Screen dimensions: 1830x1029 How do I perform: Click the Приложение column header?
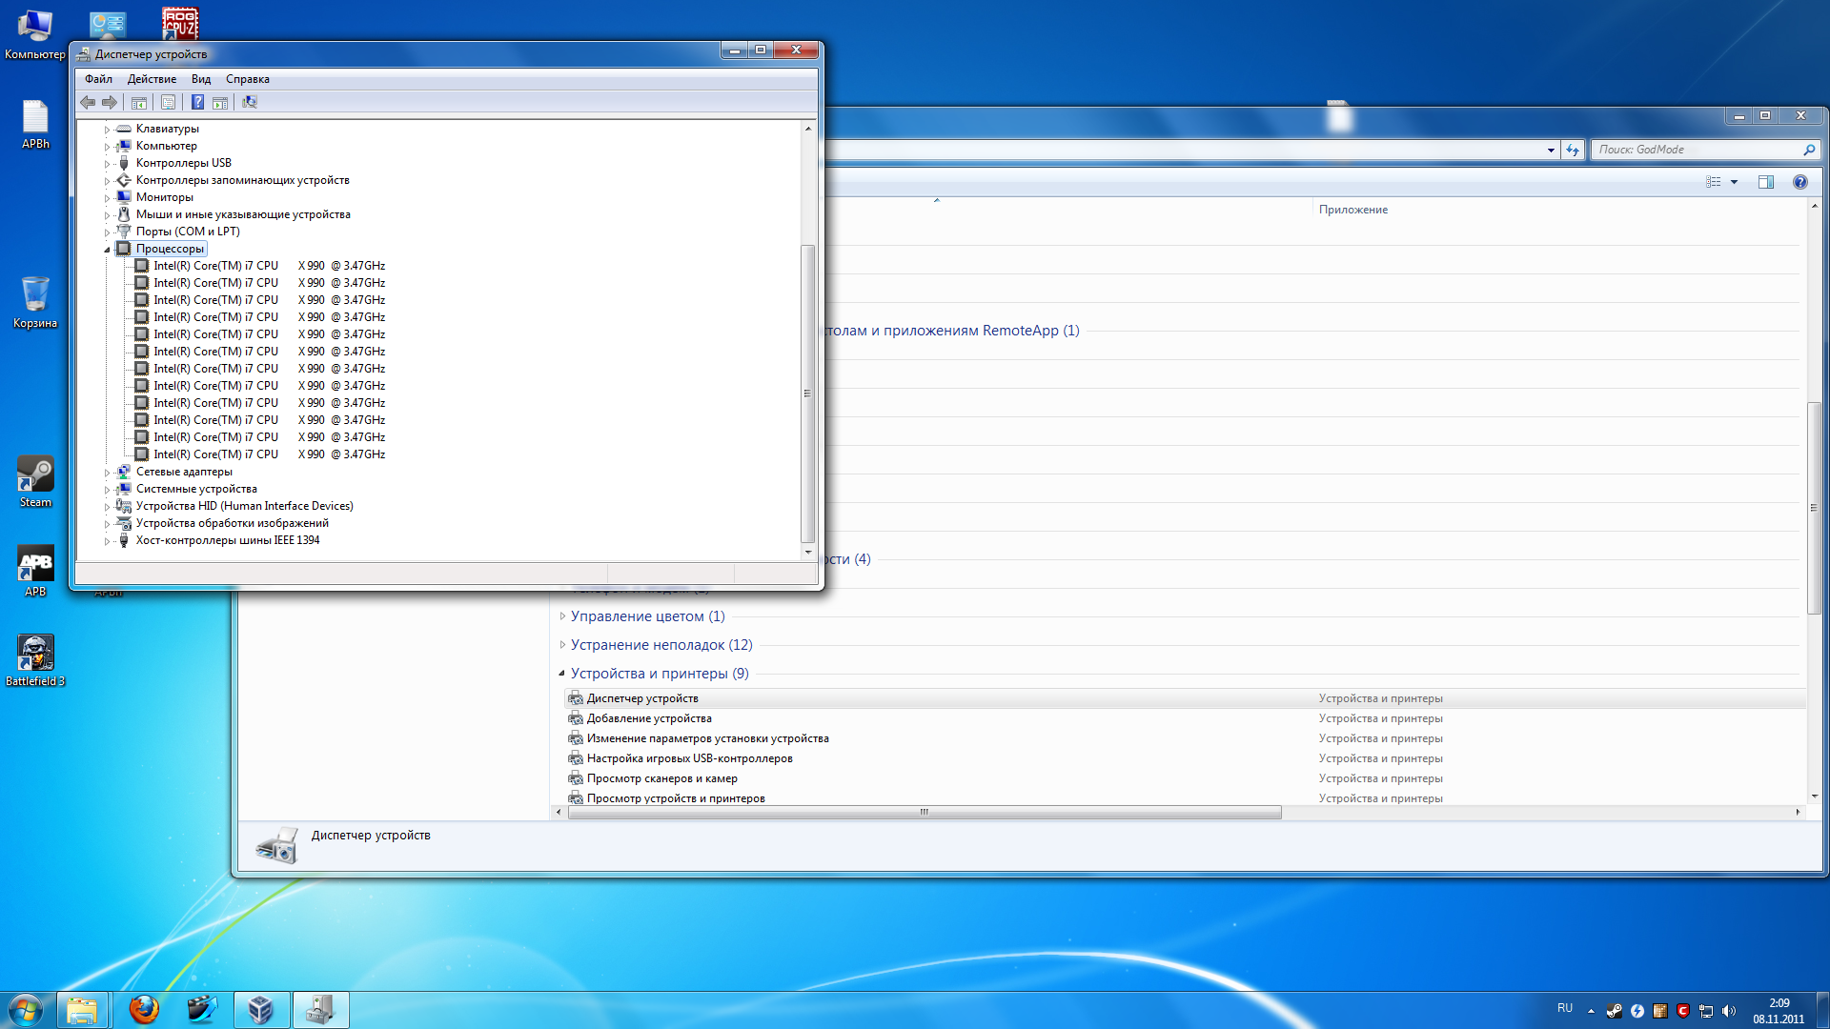1352,210
